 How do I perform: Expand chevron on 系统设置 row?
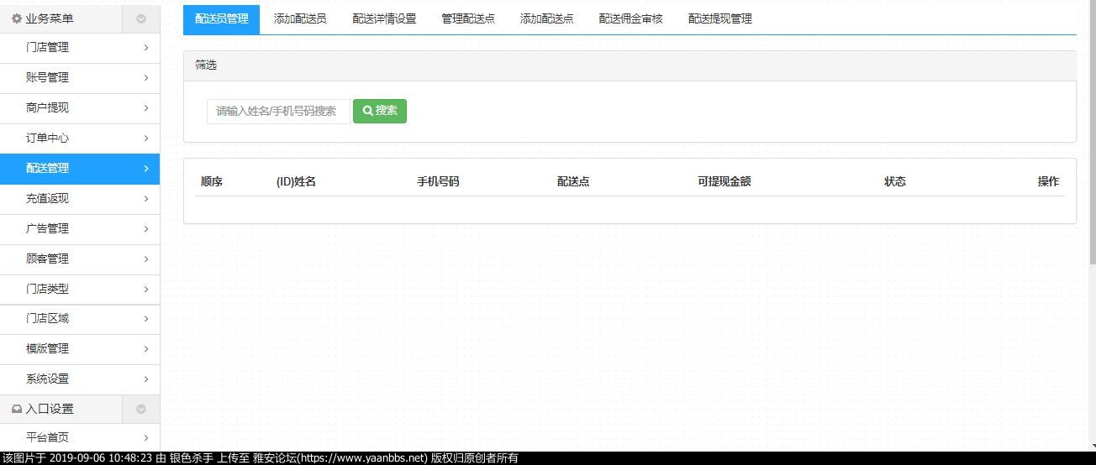[x=146, y=379]
